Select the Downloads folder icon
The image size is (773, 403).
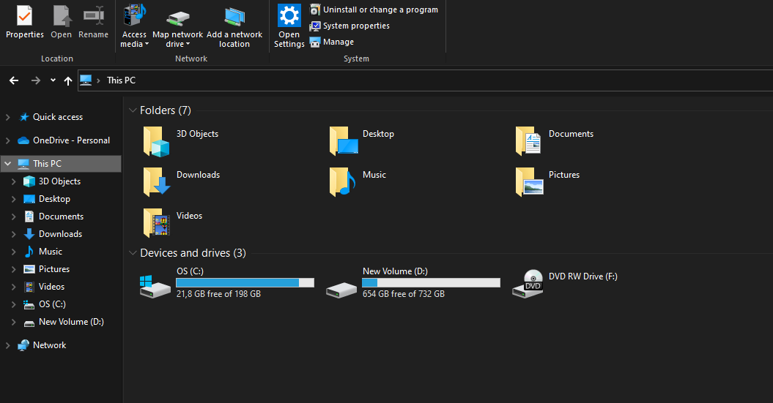coord(156,181)
